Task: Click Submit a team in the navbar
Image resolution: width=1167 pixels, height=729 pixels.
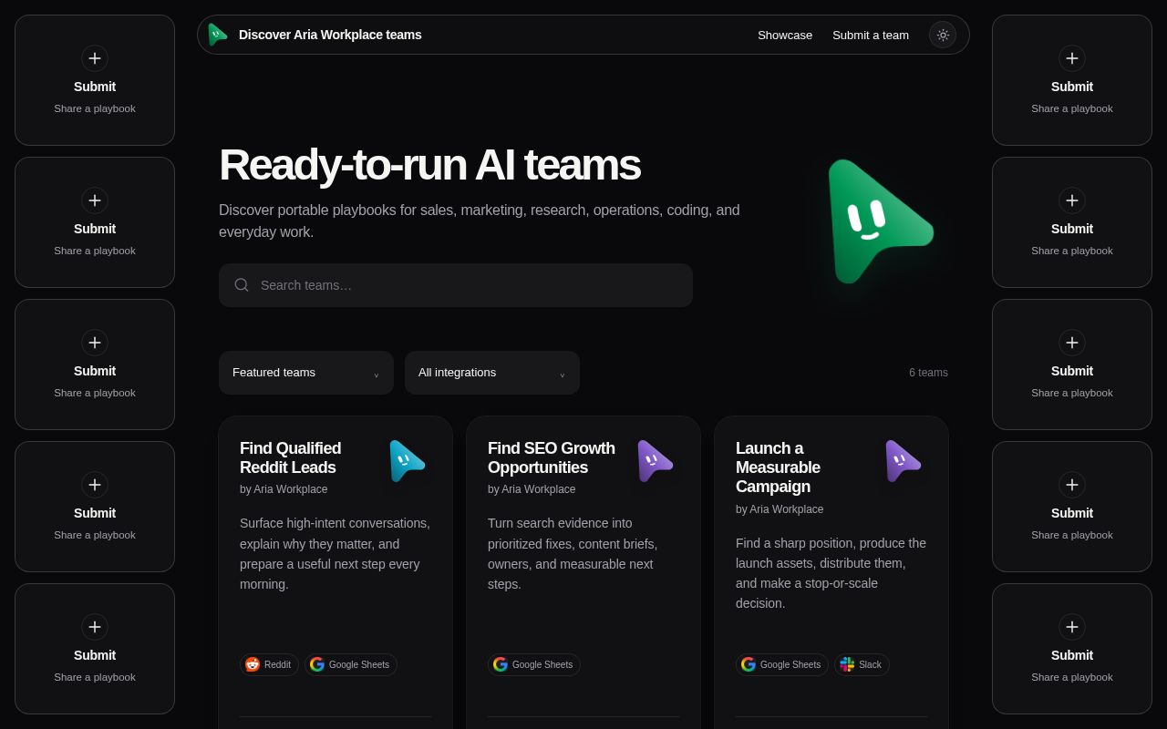Action: 871,35
